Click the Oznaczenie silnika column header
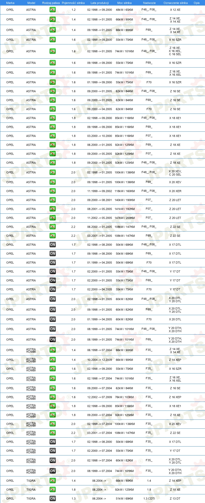 [x=176, y=3]
